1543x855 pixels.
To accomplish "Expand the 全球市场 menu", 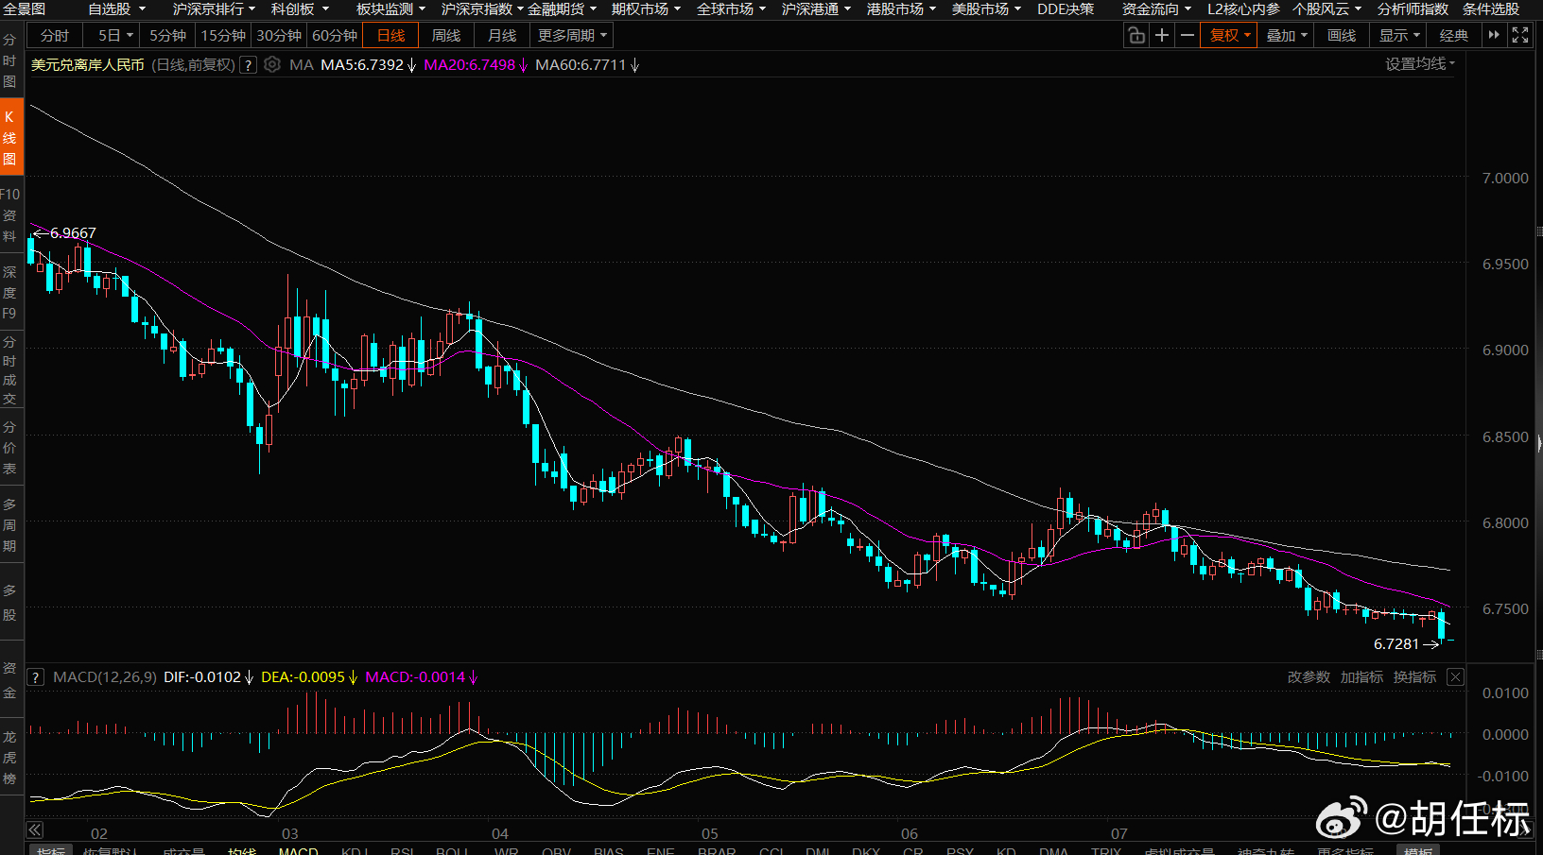I will [x=731, y=9].
